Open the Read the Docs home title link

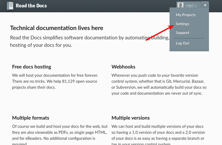[31, 6]
